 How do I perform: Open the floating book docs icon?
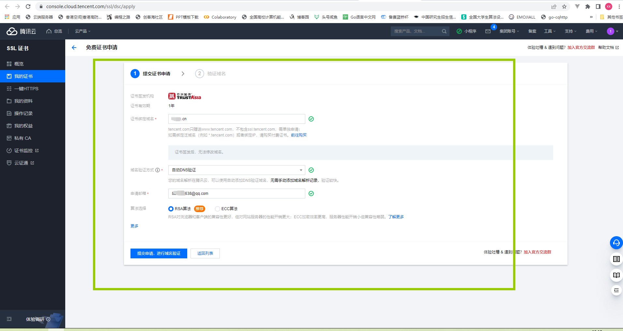[x=616, y=275]
